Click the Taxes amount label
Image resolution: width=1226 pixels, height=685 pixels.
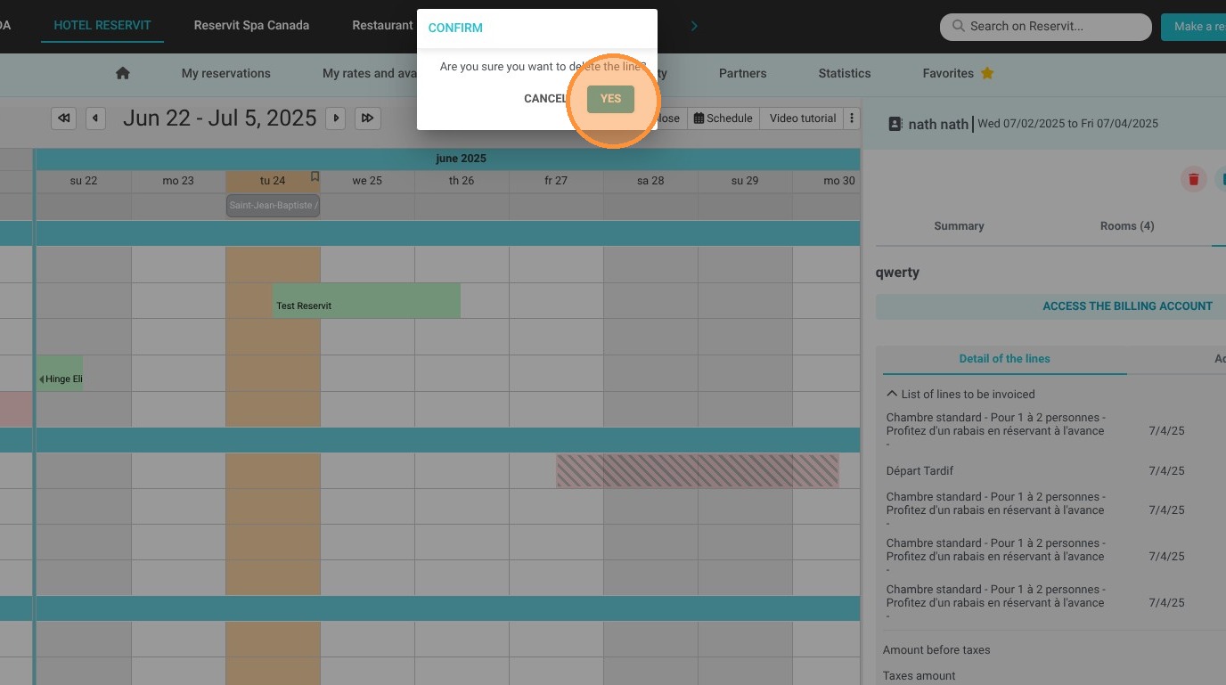pos(919,676)
